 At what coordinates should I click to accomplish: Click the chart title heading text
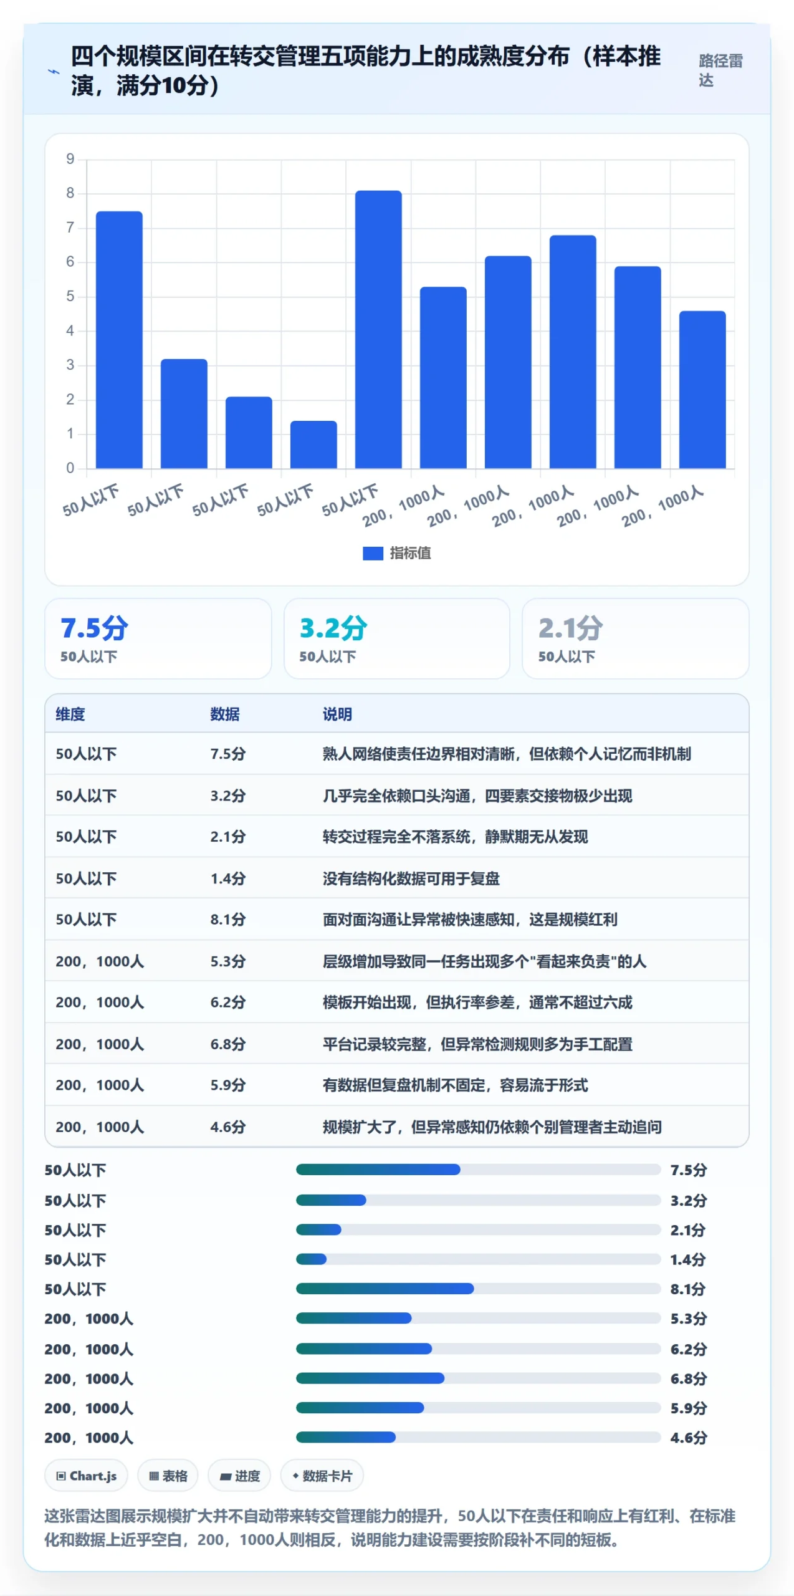[x=366, y=70]
